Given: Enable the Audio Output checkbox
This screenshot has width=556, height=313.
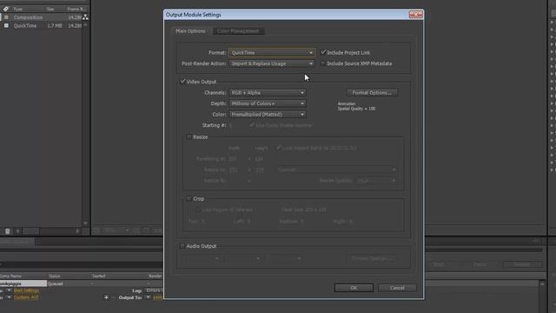Looking at the screenshot, I should tap(182, 246).
